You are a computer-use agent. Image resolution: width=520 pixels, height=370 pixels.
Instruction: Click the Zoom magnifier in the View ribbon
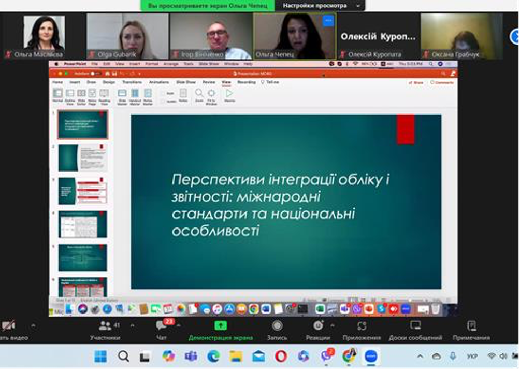(x=199, y=95)
